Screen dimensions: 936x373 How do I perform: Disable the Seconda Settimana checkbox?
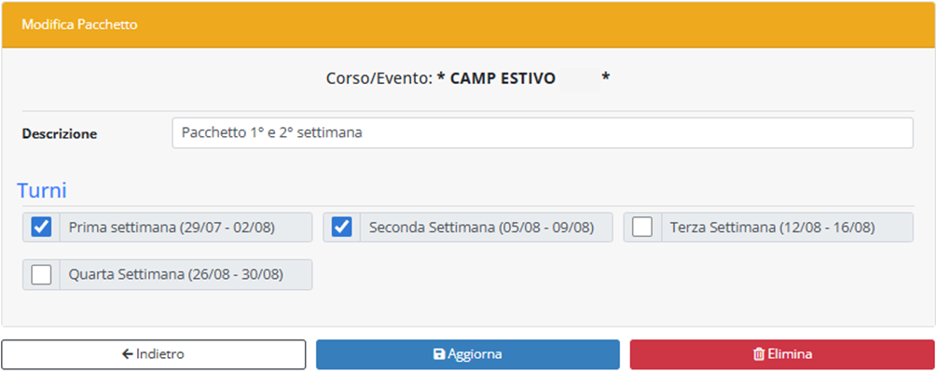coord(342,228)
